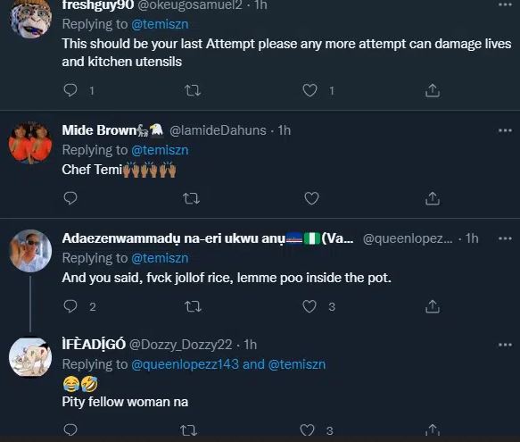Open more options for queenlopez's tweet
This screenshot has height=442, width=520.
click(x=505, y=238)
